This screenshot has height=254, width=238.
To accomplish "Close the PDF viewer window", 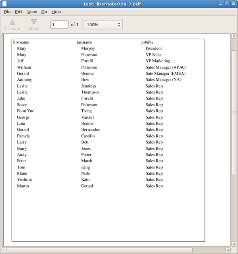I will point(234,4).
